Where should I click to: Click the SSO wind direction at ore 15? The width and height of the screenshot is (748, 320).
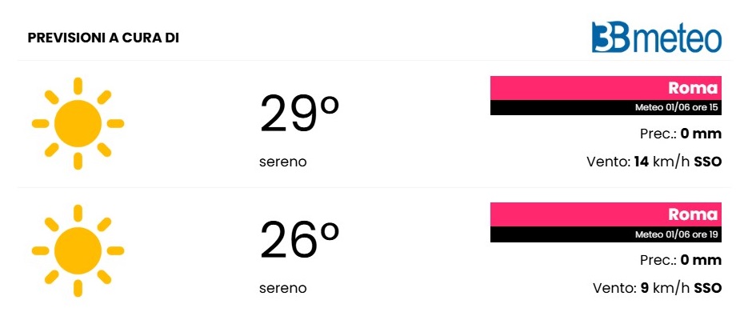[708, 162]
